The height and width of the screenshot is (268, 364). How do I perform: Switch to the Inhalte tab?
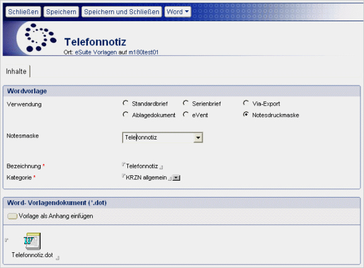tap(16, 71)
